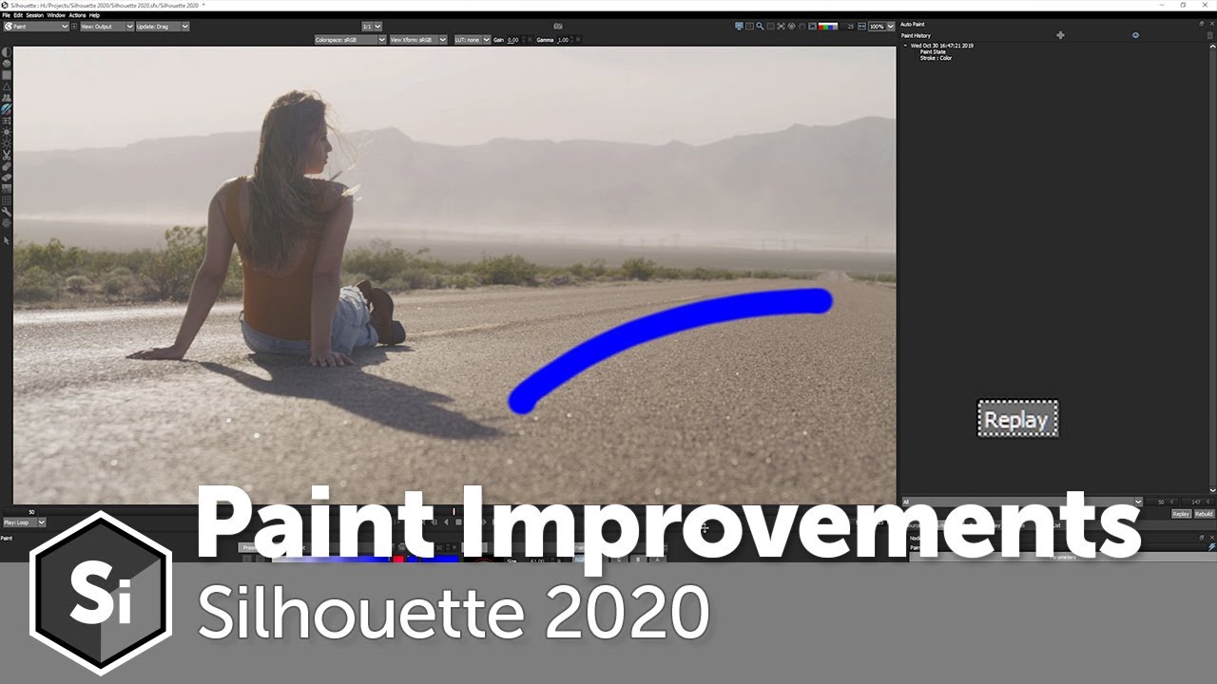Toggle the eye icon in the Paint History header
Image resolution: width=1217 pixels, height=684 pixels.
point(1135,35)
